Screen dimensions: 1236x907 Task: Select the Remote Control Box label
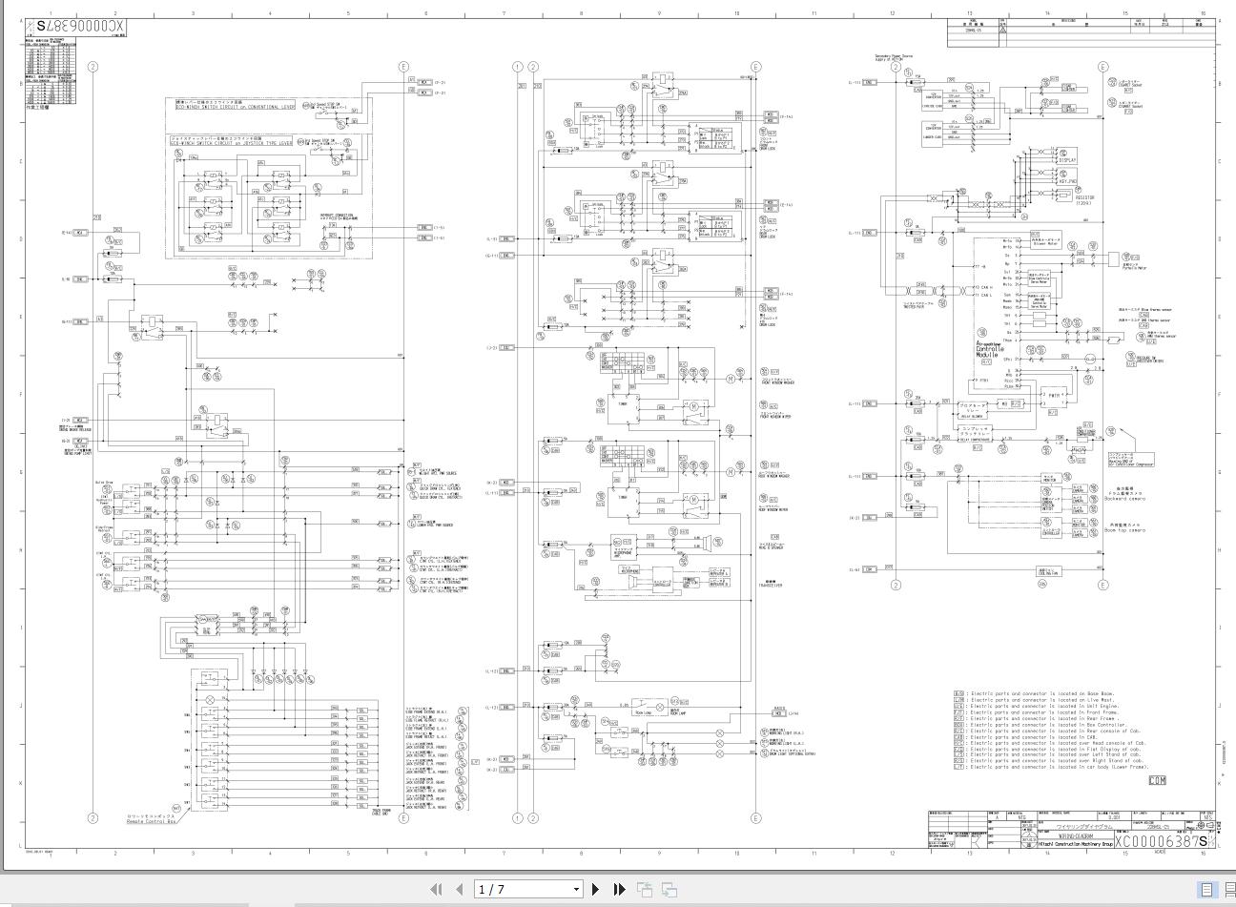click(x=151, y=820)
